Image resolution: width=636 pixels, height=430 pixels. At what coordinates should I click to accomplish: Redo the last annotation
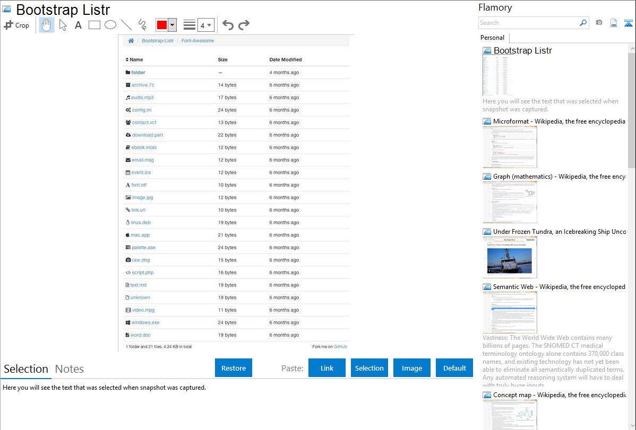[x=244, y=25]
